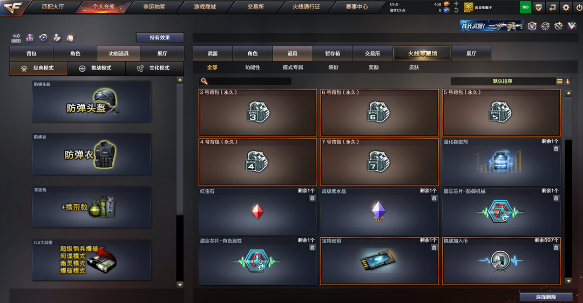Click the replay history icon
Image resolution: width=583 pixels, height=303 pixels.
pos(44,38)
